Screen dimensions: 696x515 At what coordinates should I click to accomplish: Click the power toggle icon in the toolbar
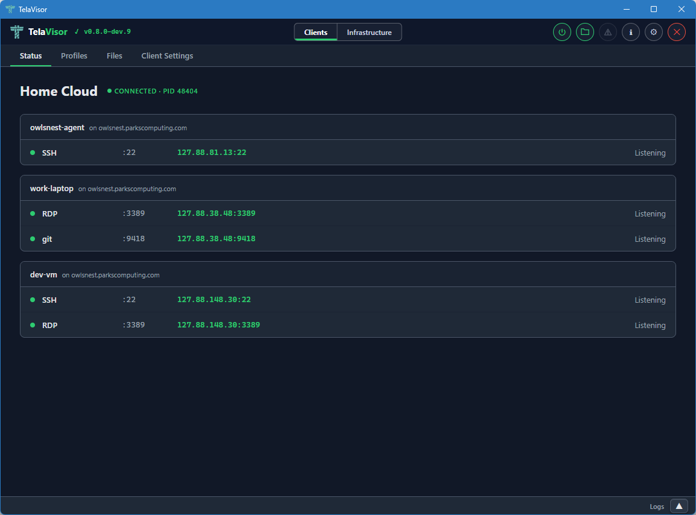(x=562, y=32)
